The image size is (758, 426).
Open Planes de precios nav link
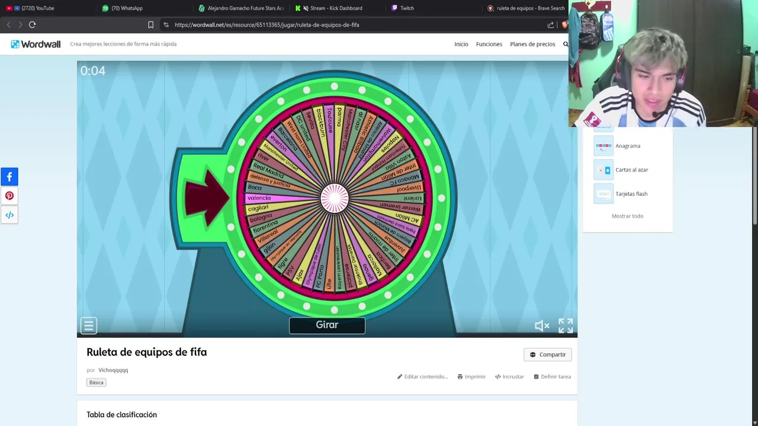point(532,44)
